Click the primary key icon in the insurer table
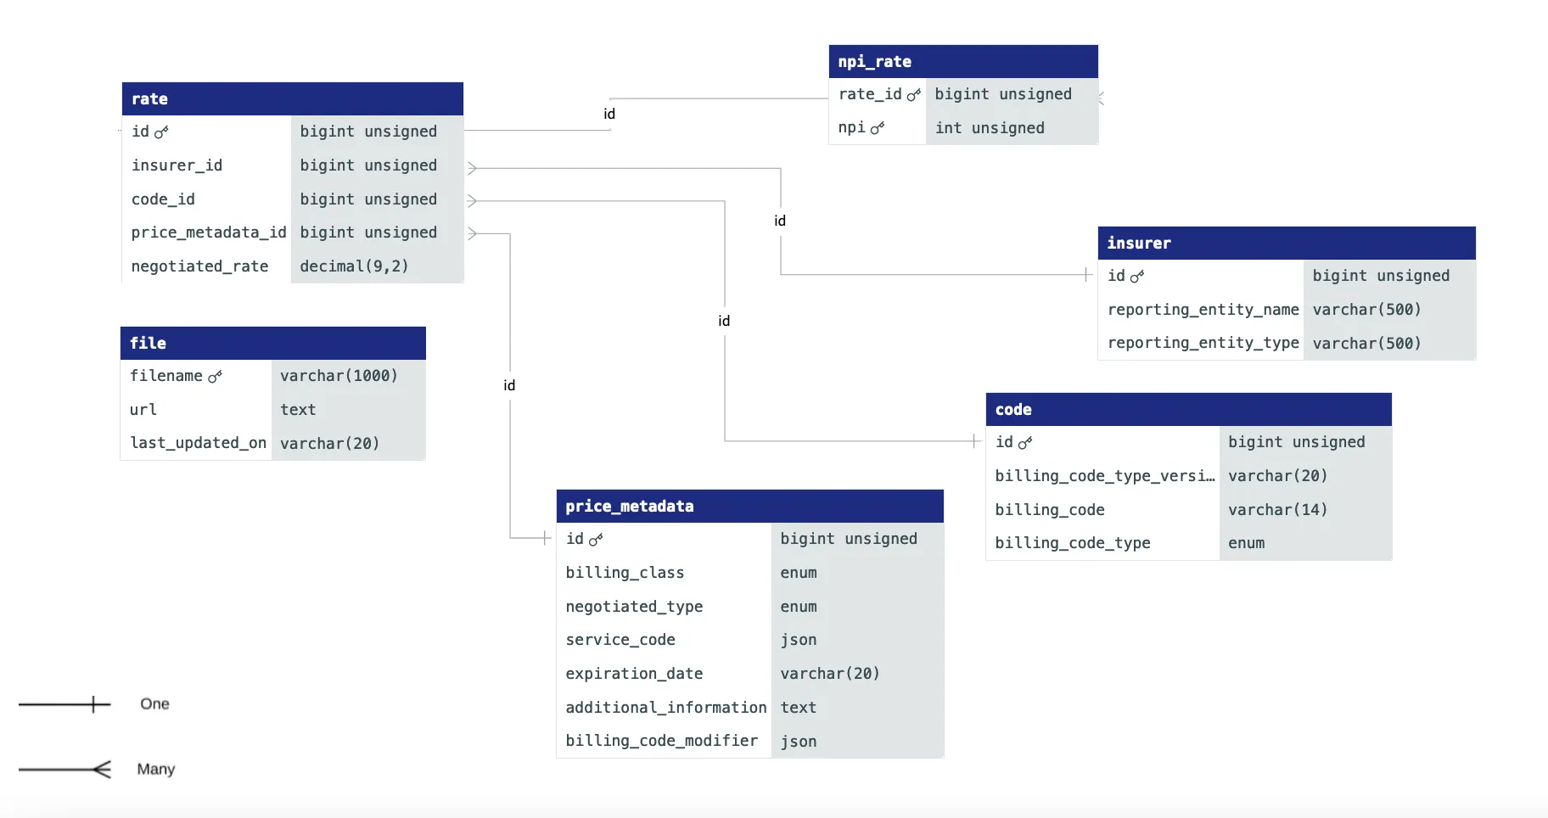The image size is (1548, 818). [1137, 277]
